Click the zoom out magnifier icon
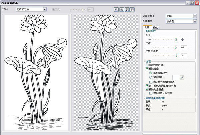 pyautogui.click(x=122, y=10)
